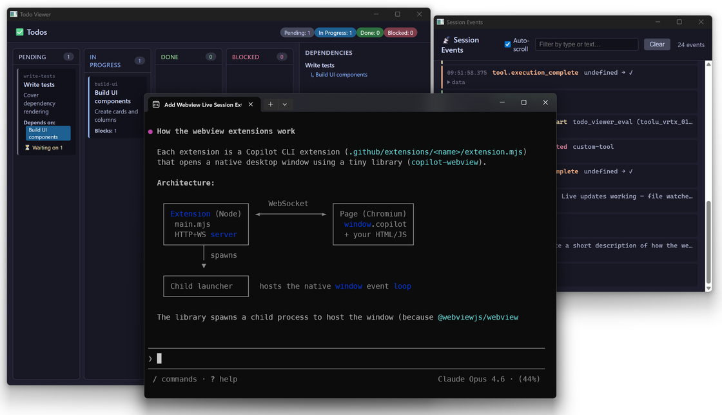Open the Build UI components card in In Progress
This screenshot has width=722, height=415.
117,107
